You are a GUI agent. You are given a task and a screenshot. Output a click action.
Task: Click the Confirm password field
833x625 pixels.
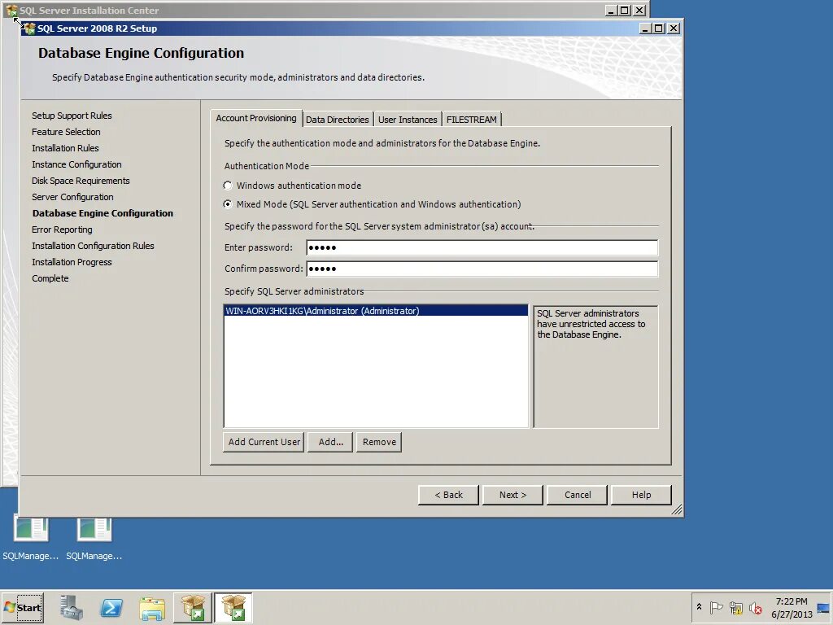tap(482, 269)
